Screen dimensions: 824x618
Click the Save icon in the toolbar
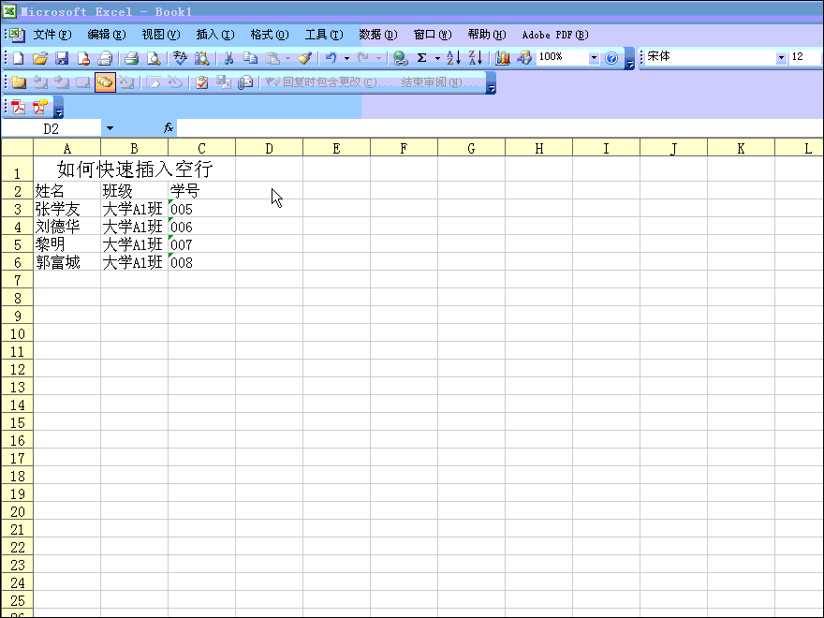pyautogui.click(x=62, y=58)
